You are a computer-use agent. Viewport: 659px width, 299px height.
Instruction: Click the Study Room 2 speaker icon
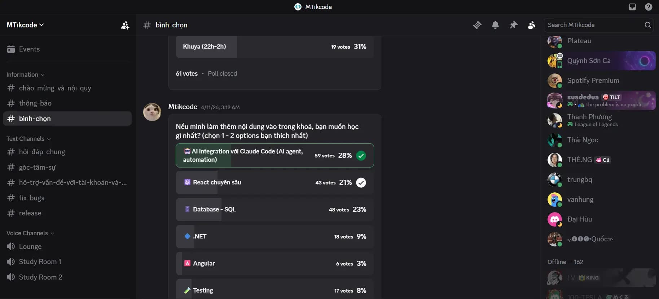tap(11, 277)
